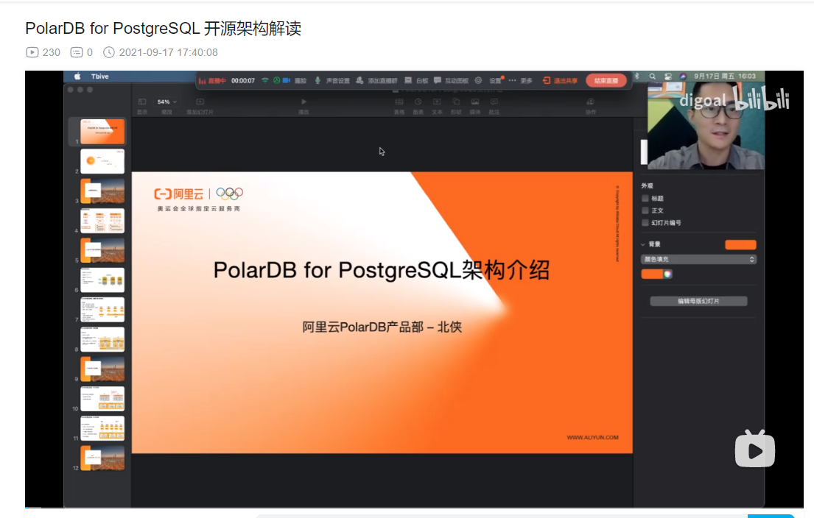Screen dimensions: 814x518
Task: Click the clock icon beside 2021-09-17 timestamp
Action: (x=108, y=52)
